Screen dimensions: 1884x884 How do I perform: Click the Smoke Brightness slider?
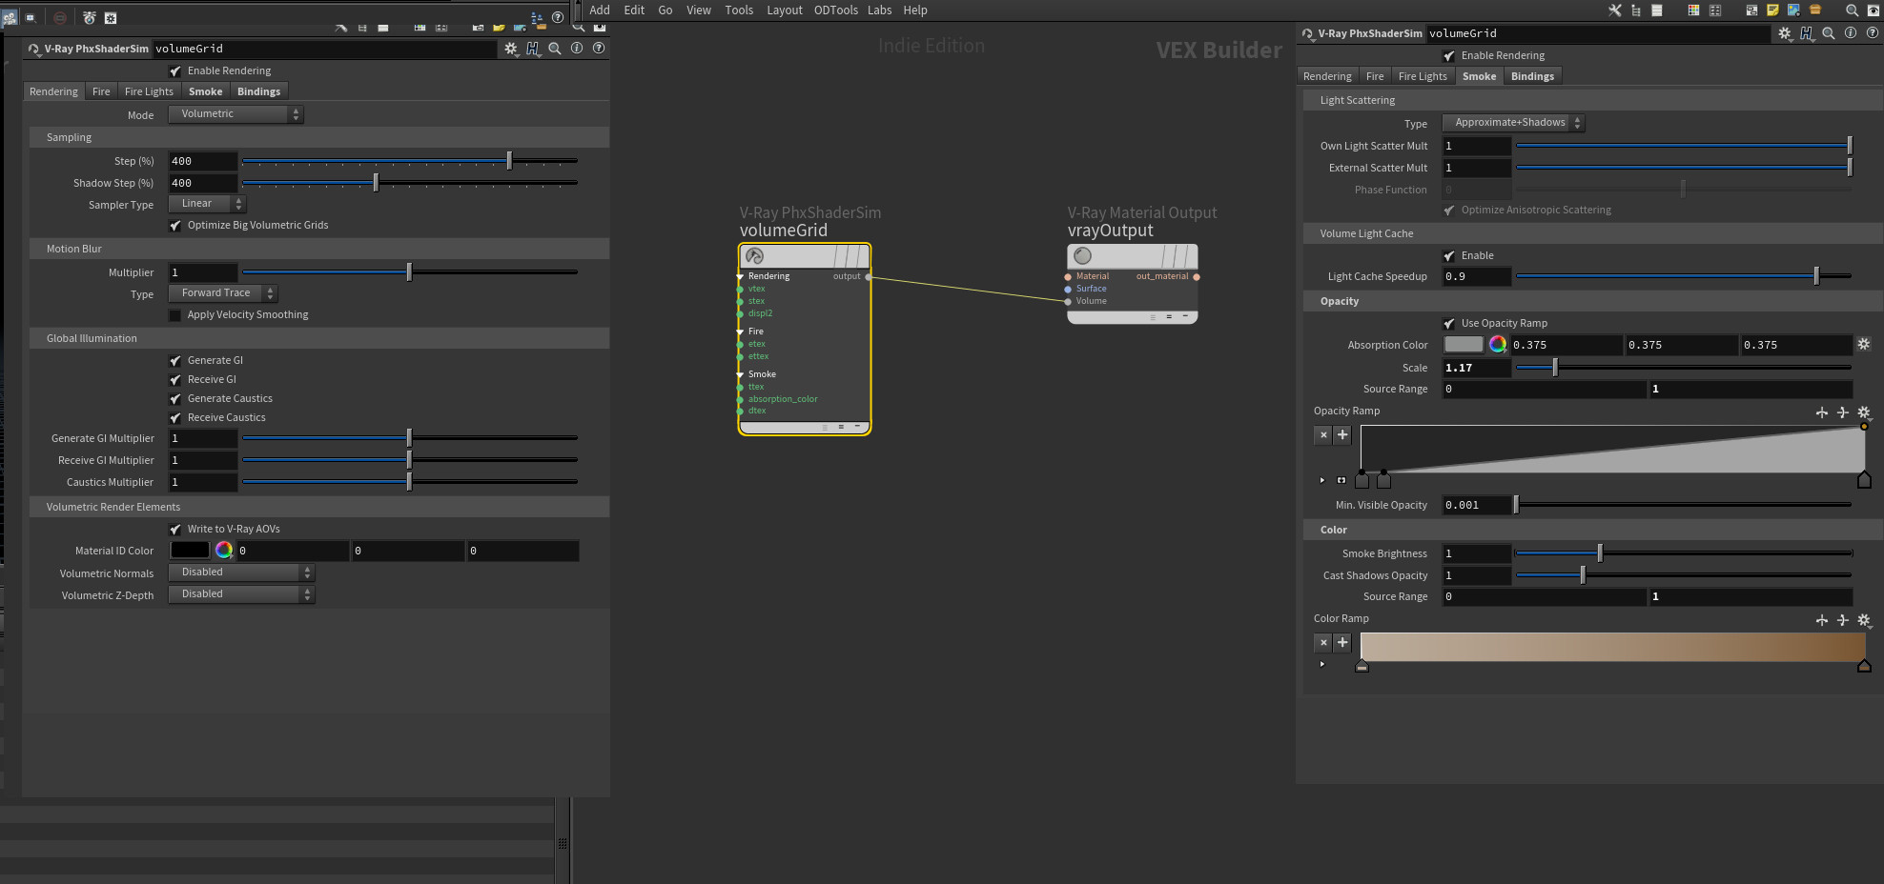coord(1684,553)
